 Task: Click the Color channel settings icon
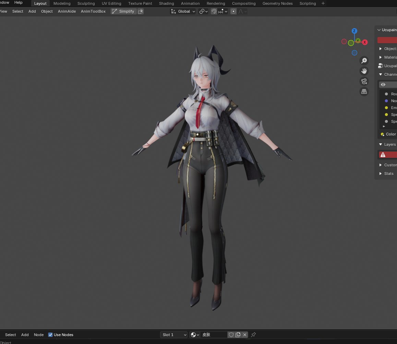coord(382,134)
